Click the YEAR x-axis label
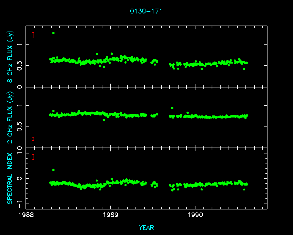The height and width of the screenshot is (235, 293). [x=146, y=227]
